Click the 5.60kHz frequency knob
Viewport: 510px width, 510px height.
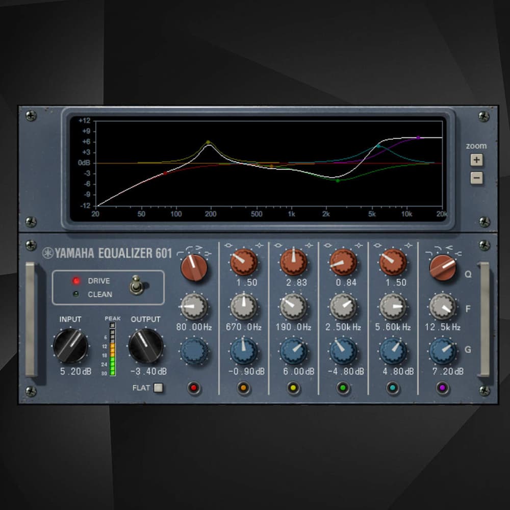point(393,307)
